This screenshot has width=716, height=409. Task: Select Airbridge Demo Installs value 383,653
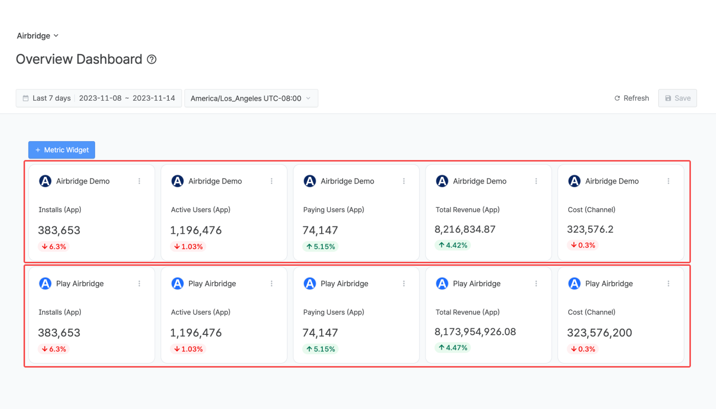59,230
